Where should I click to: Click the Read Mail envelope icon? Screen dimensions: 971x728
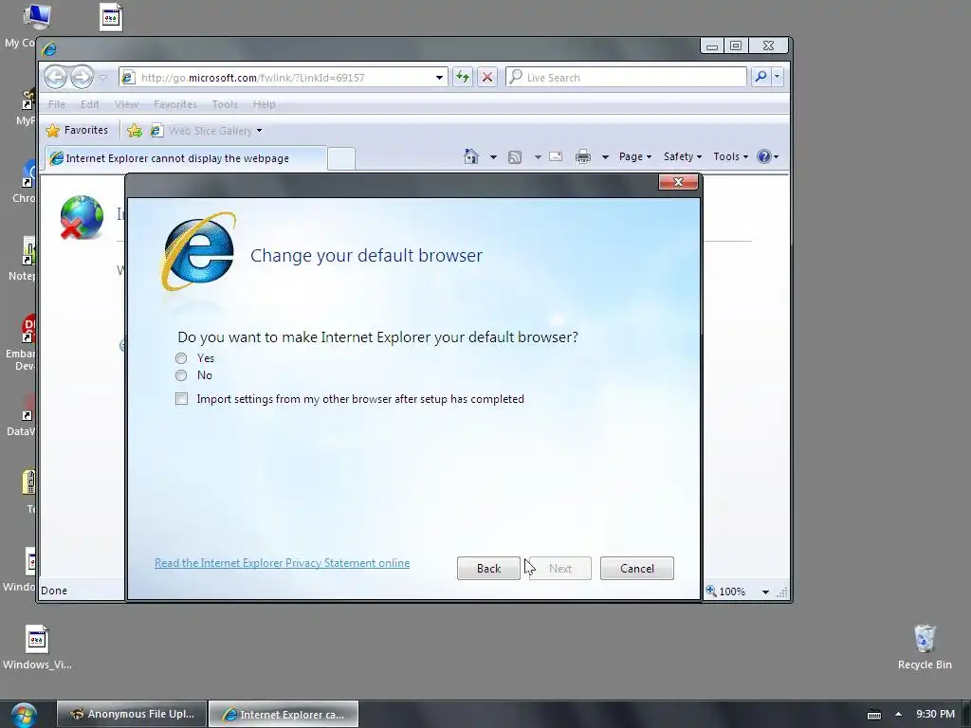[x=556, y=156]
